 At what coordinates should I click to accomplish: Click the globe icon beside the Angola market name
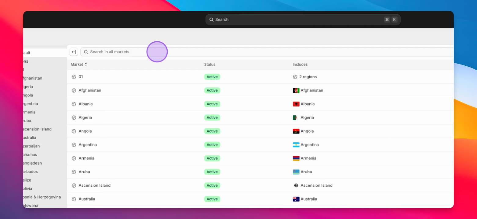74,131
